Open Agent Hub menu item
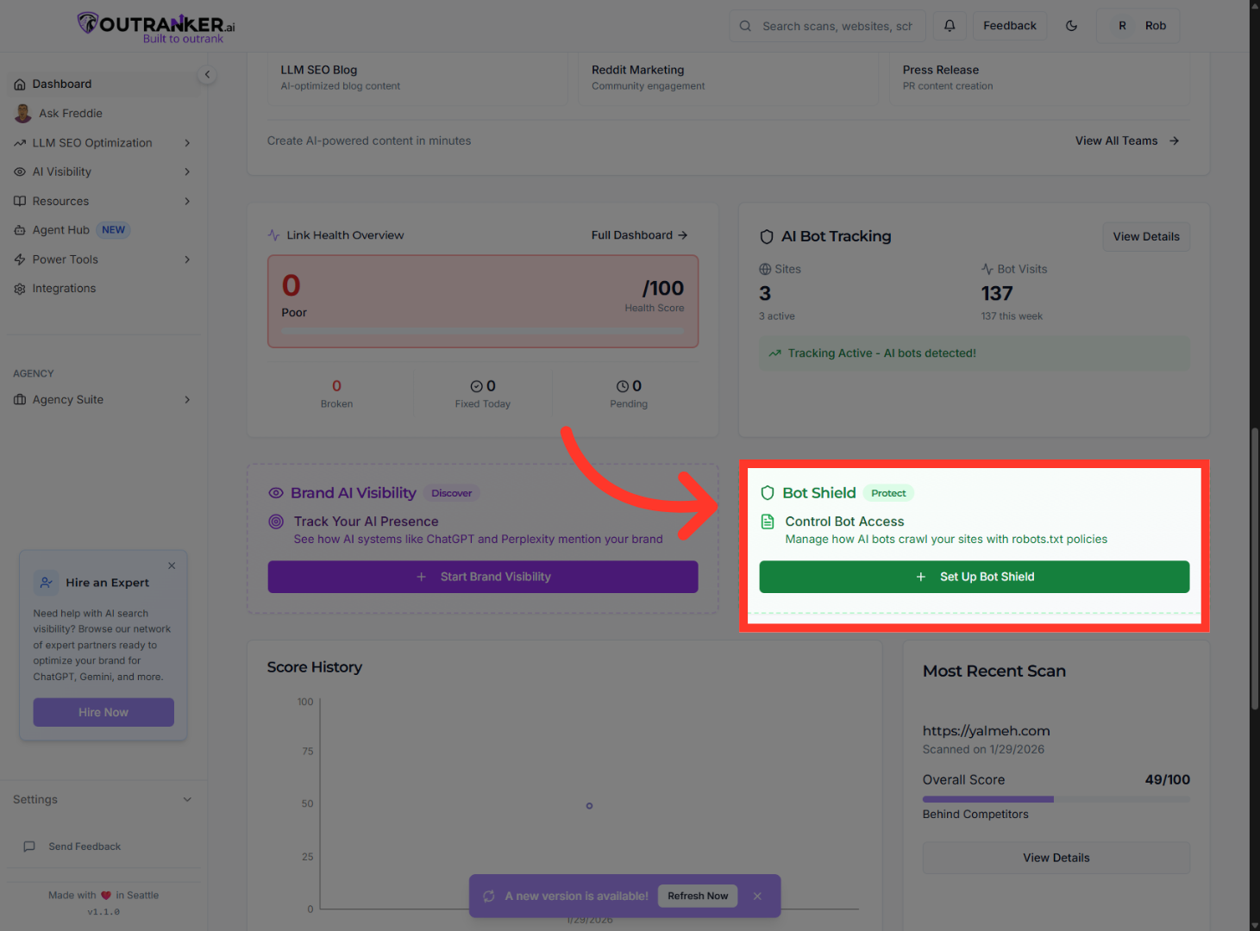1260x931 pixels. pyautogui.click(x=61, y=230)
